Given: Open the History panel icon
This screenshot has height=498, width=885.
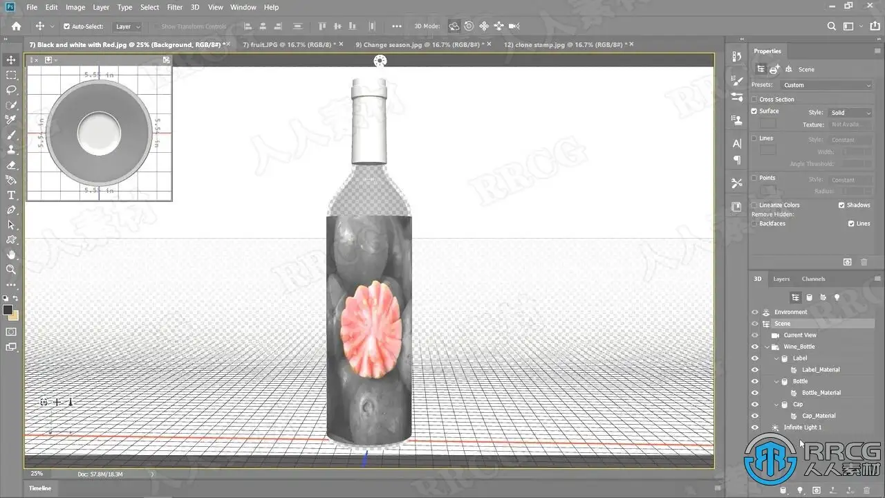Looking at the screenshot, I should [737, 57].
